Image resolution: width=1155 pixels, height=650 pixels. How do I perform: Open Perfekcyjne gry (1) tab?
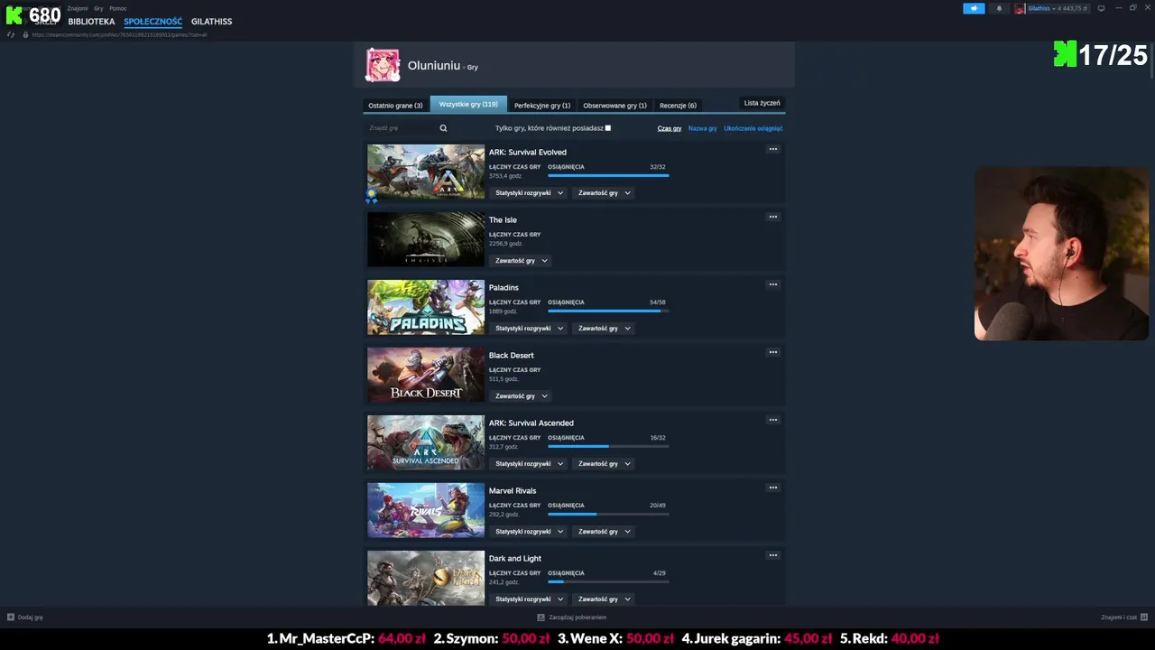coord(542,106)
